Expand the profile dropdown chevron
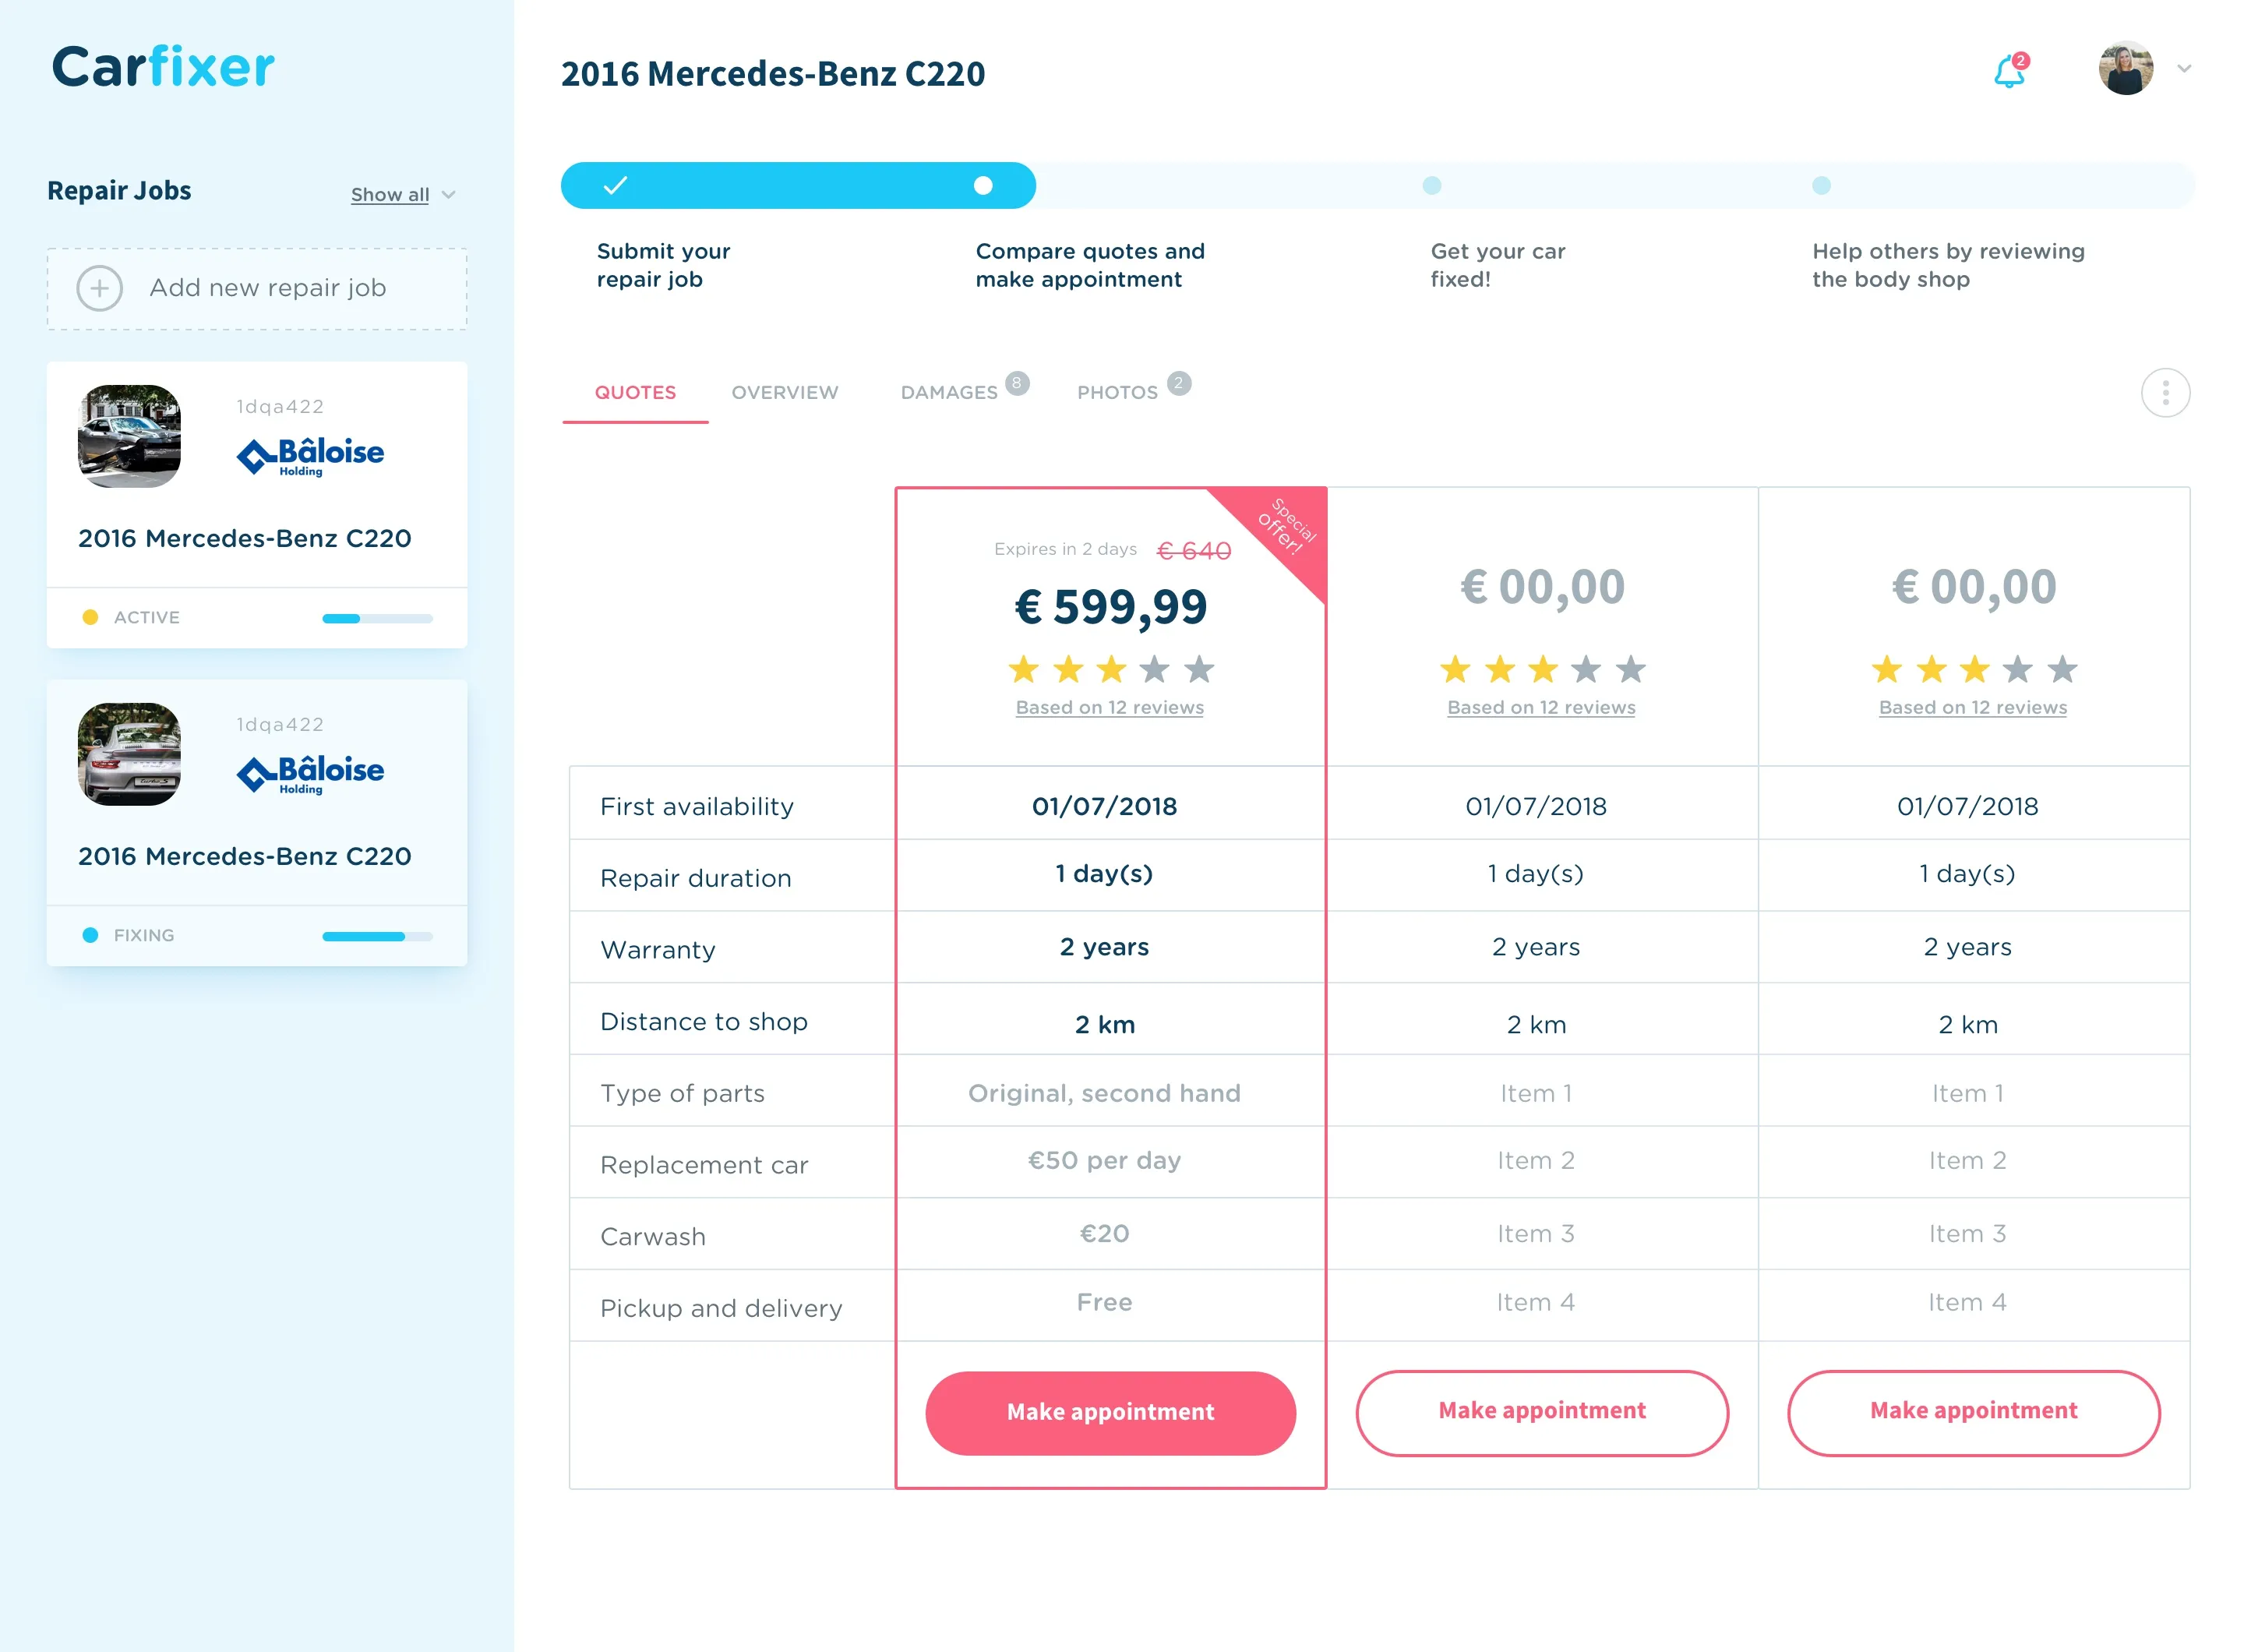 2184,69
